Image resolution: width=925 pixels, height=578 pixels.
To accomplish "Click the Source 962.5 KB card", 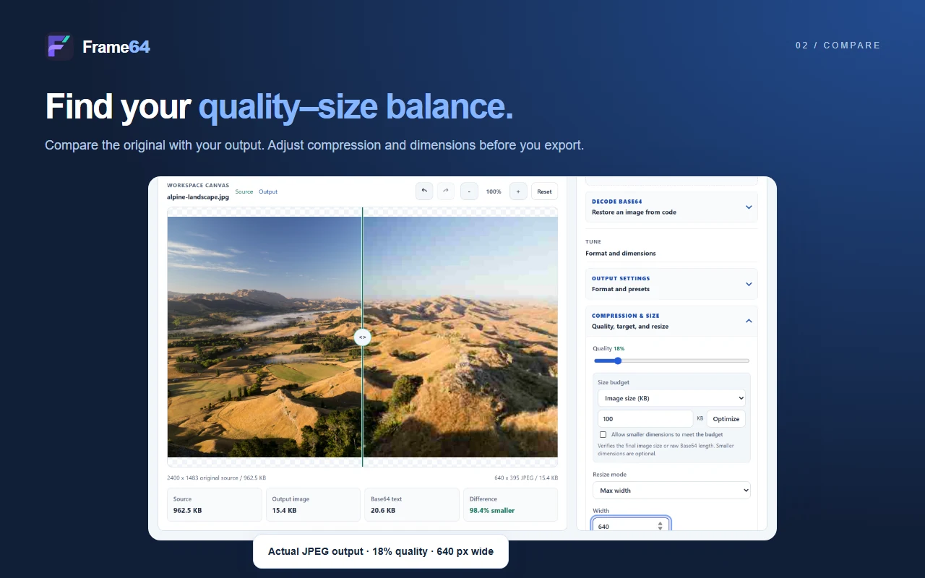I will point(215,504).
